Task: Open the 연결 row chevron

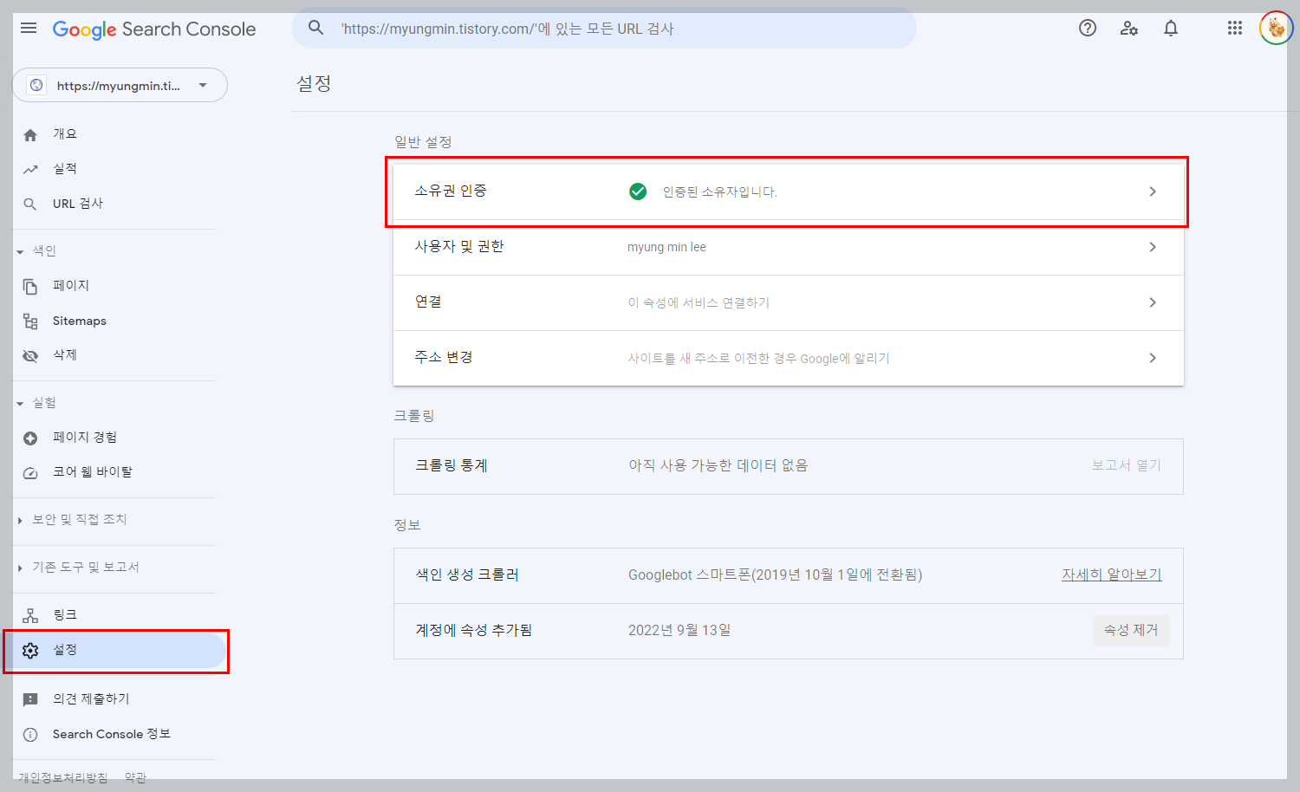Action: [1153, 302]
